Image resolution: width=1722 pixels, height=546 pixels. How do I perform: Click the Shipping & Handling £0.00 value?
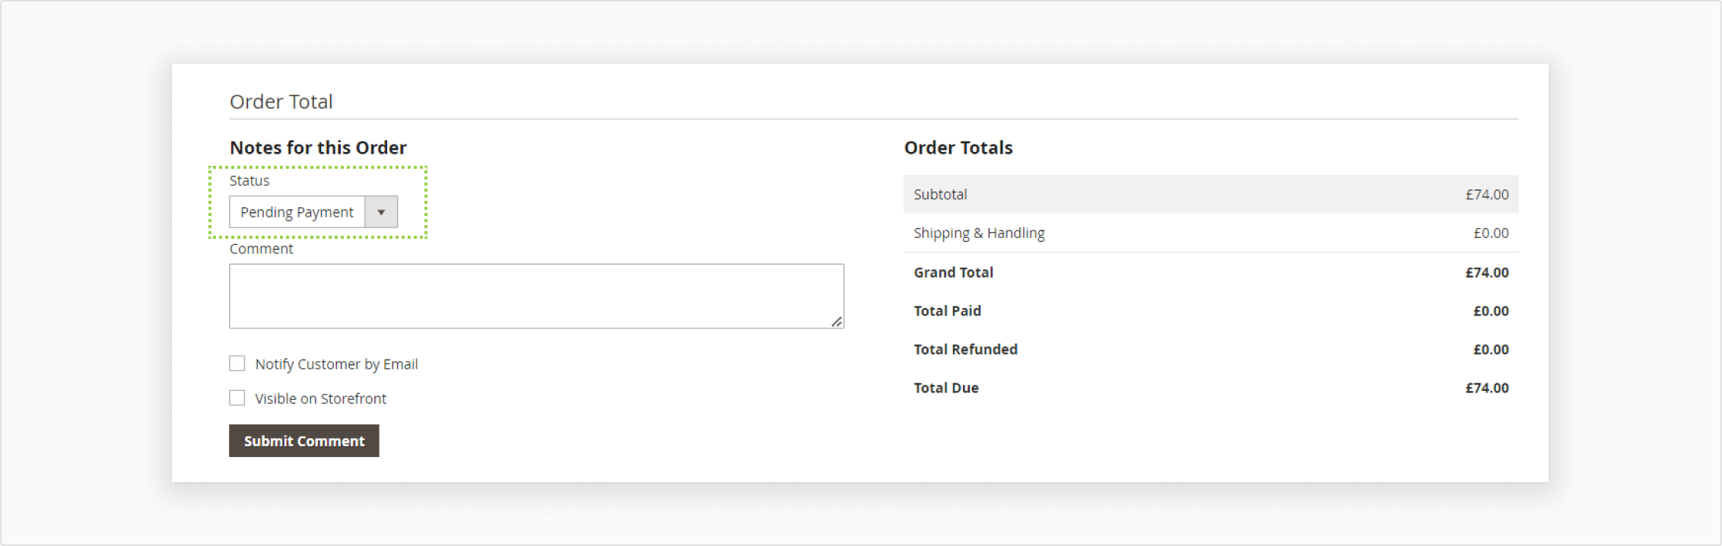pyautogui.click(x=1491, y=233)
